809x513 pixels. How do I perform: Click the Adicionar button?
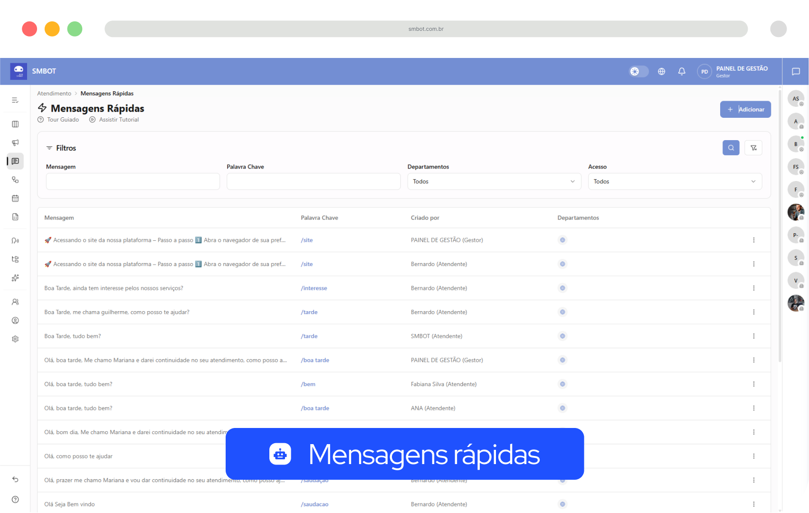[745, 109]
